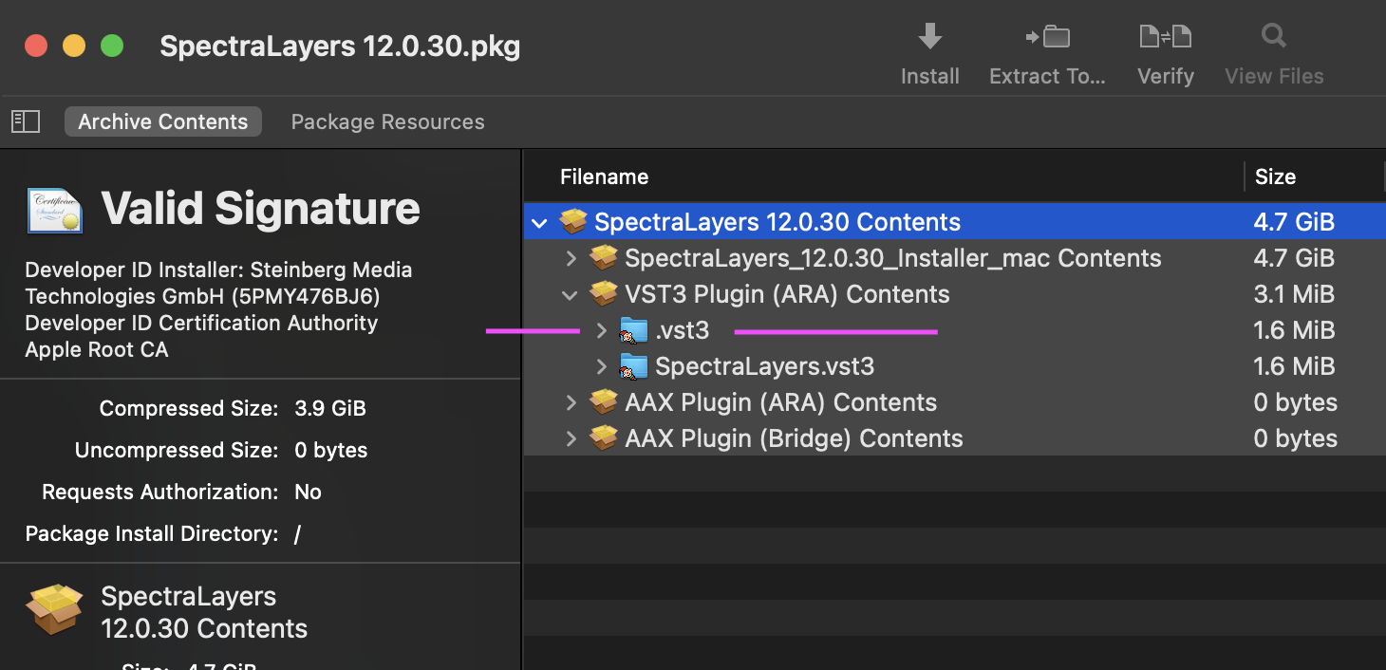Viewport: 1386px width, 670px height.
Task: Click the Valid Signature certificate icon
Action: coord(54,209)
